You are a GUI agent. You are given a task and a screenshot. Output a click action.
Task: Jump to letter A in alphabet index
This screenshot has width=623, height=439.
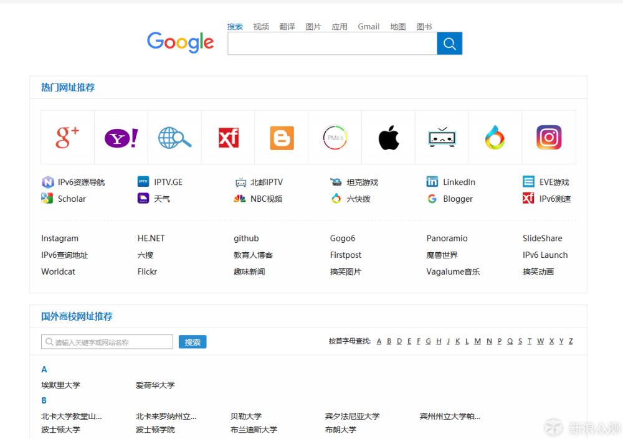point(379,341)
